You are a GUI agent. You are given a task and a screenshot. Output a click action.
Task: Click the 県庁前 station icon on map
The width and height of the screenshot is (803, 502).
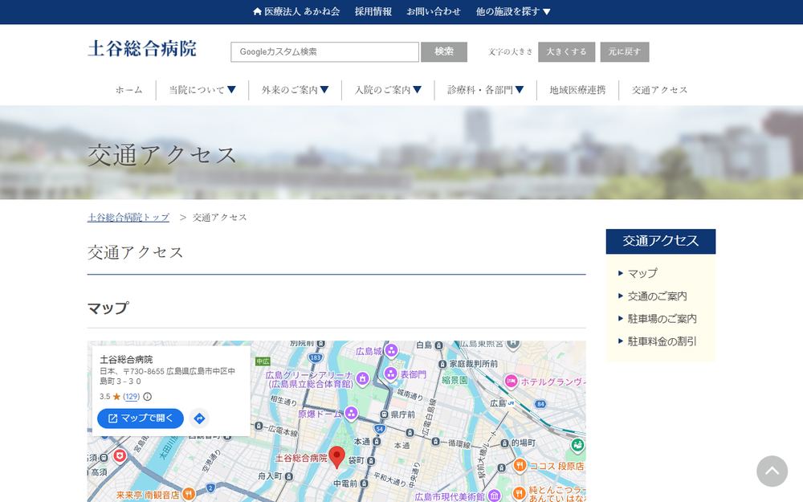tap(384, 414)
